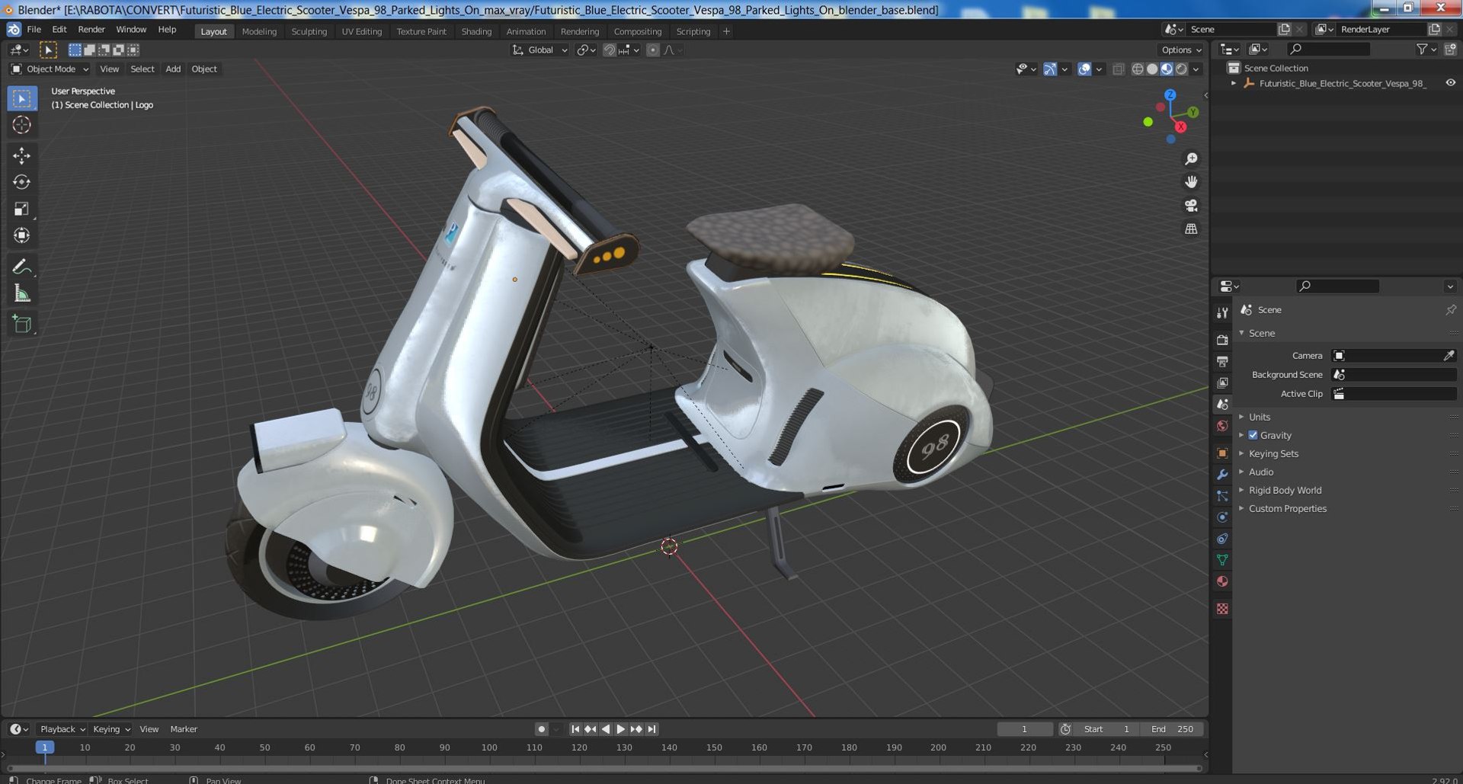This screenshot has height=784, width=1463.
Task: Toggle snapping magnet in header
Action: coord(609,50)
